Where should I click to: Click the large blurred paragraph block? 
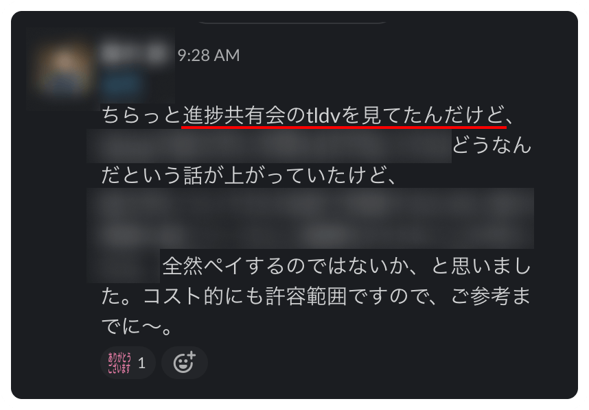pyautogui.click(x=310, y=218)
